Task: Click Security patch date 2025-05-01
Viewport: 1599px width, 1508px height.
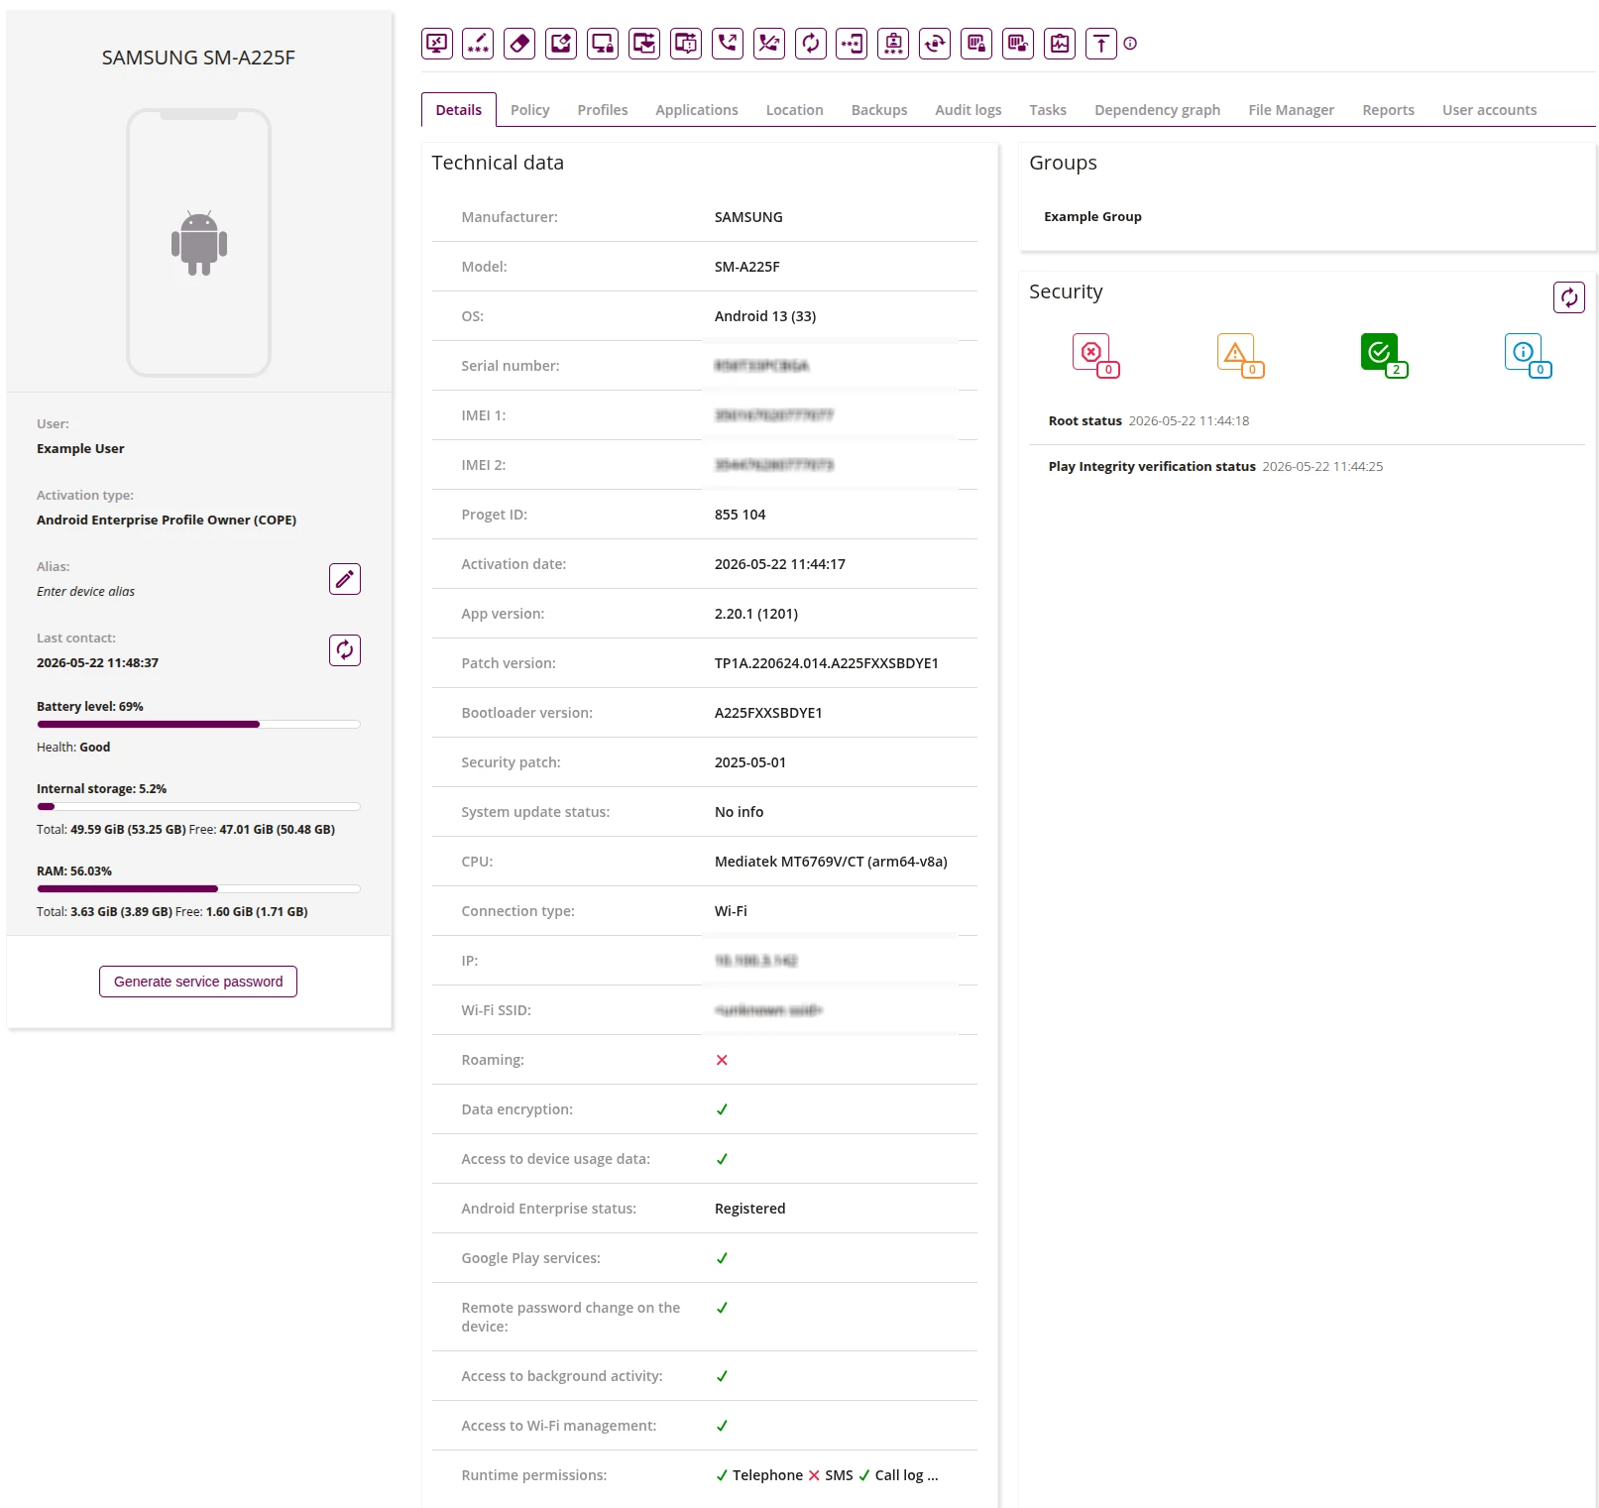Action: [750, 762]
